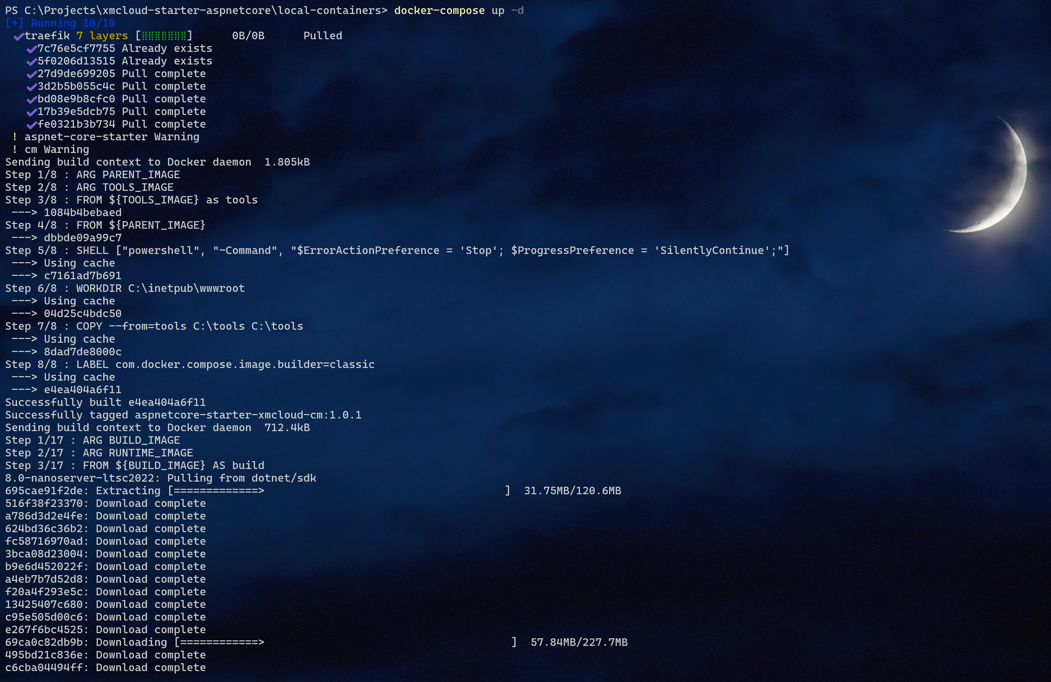Screen dimensions: 1051x682
Task: Click 'Successfully tagged aspnetcore-starter-xmcloud-cm:1.0.1' line
Action: click(183, 415)
